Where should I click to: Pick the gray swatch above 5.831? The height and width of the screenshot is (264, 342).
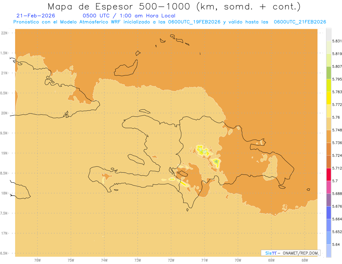coord(329,34)
